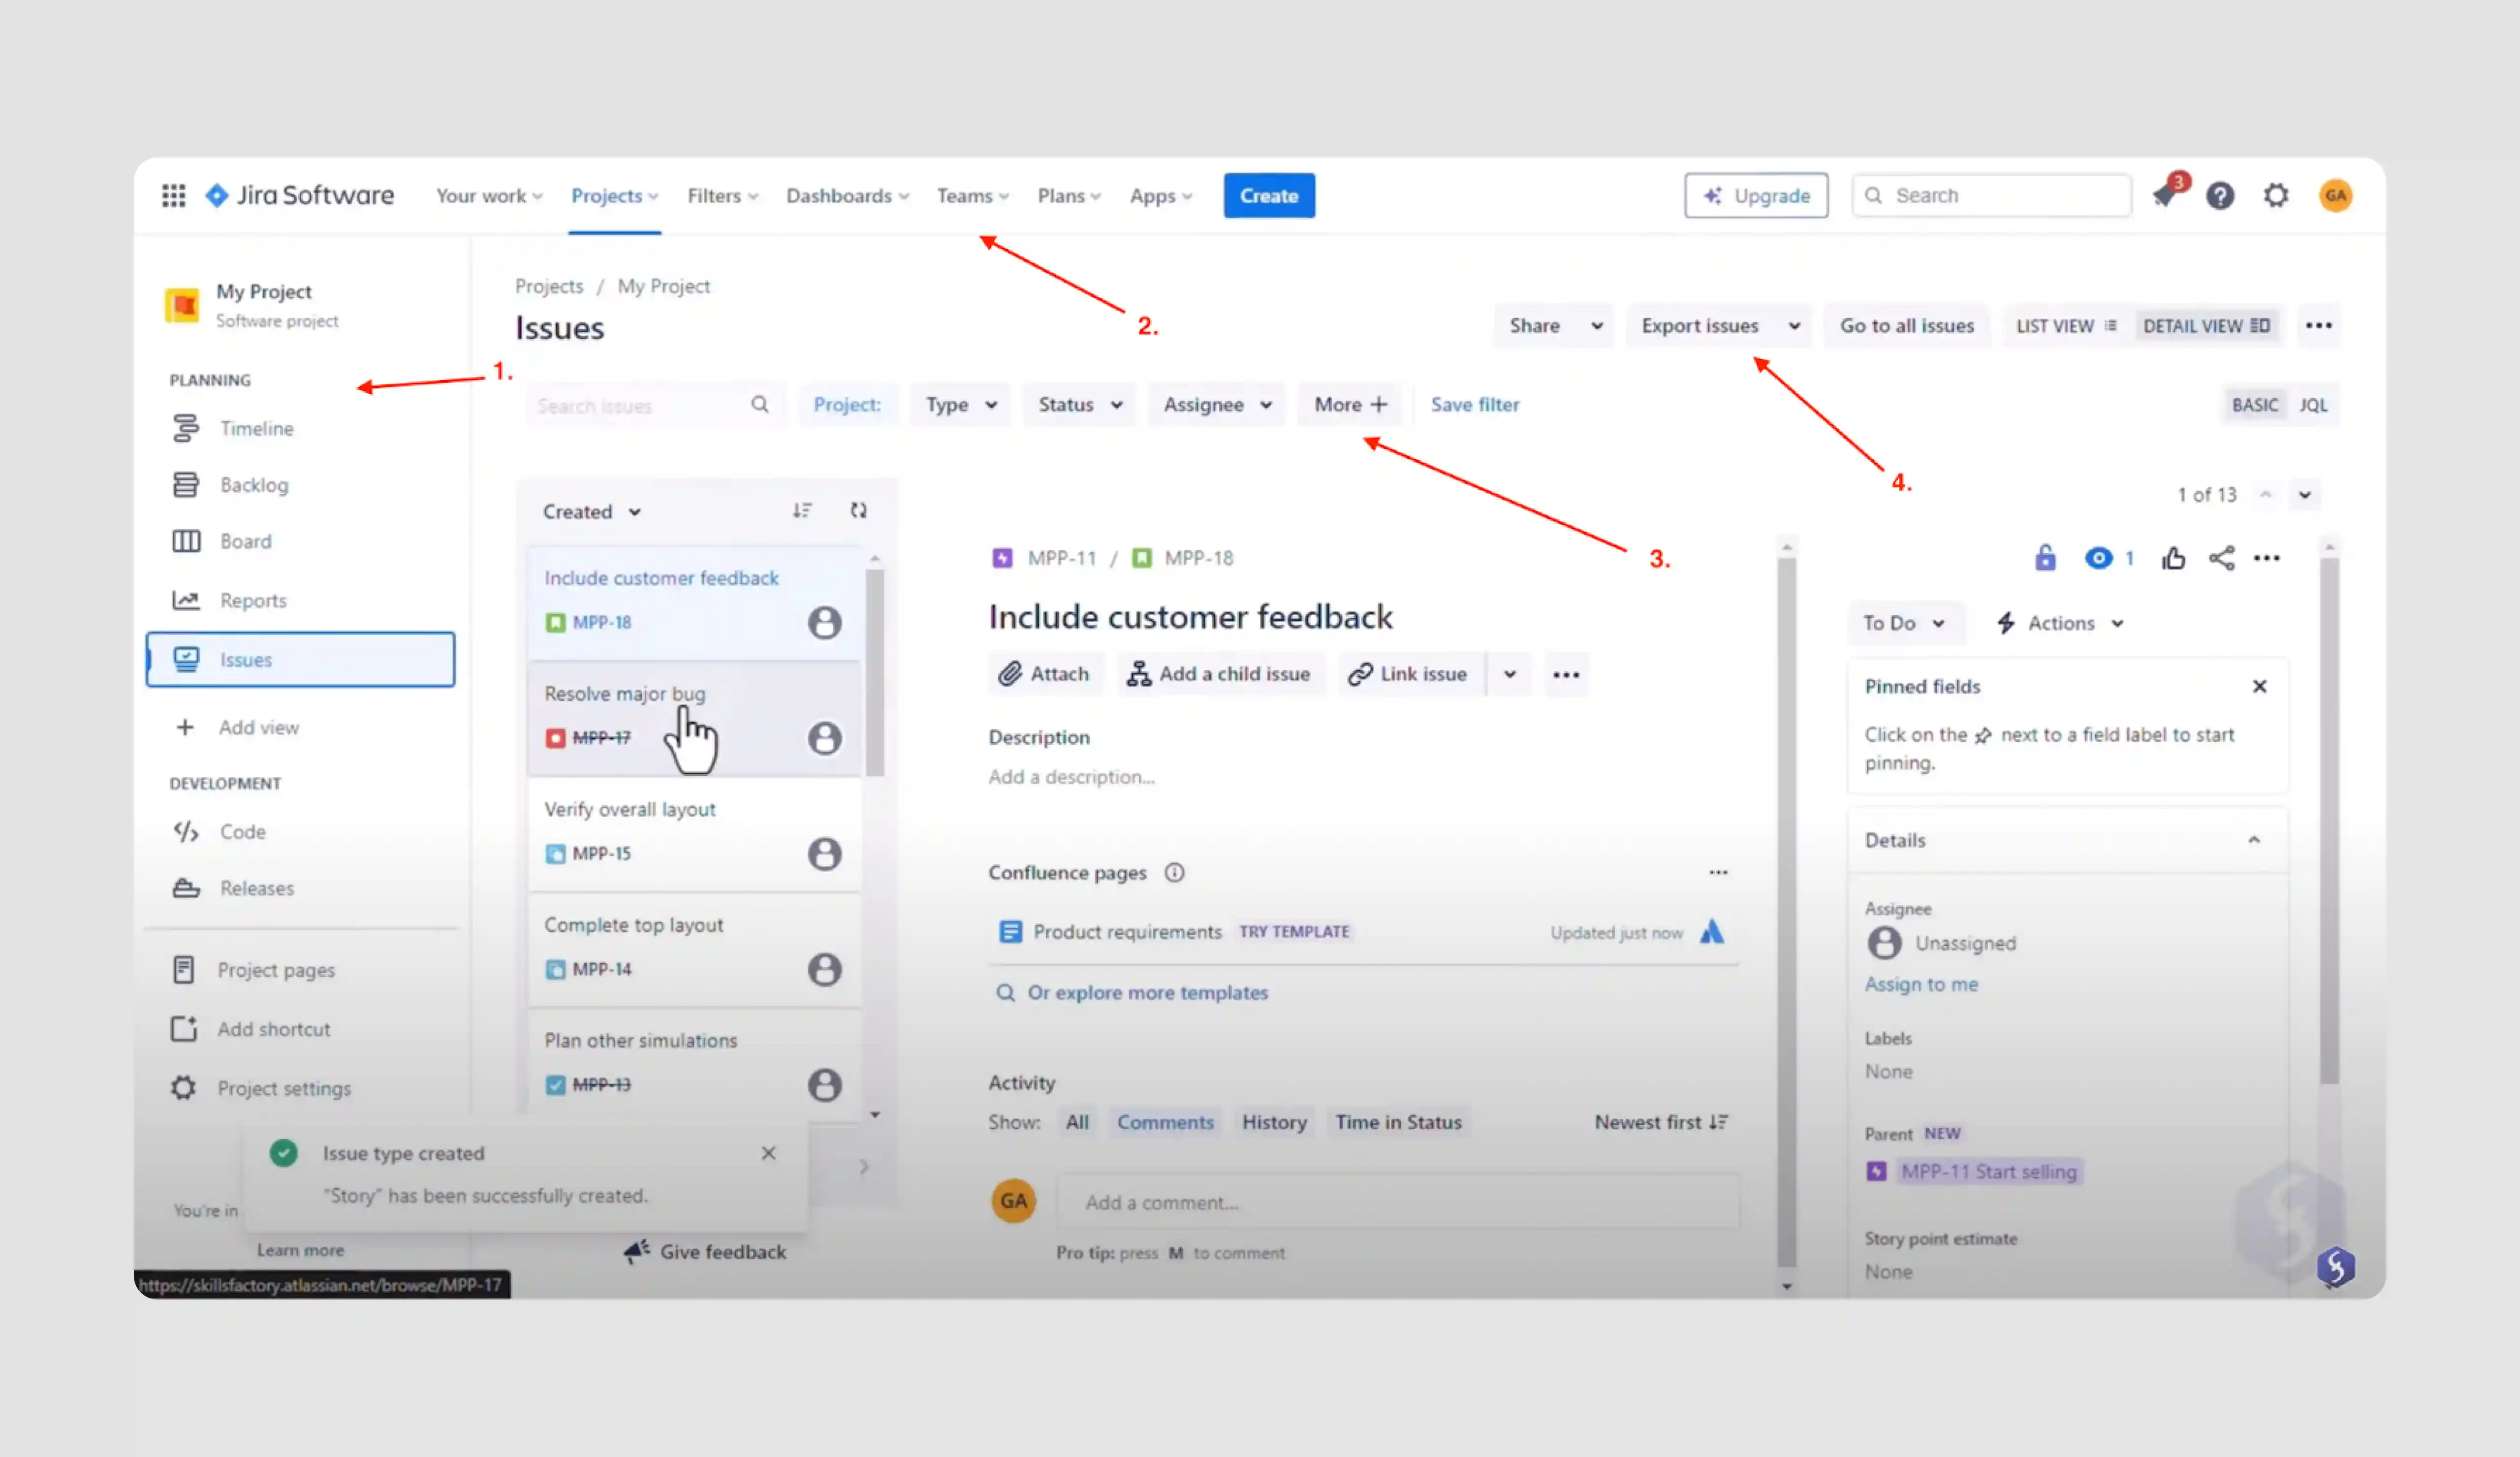The width and height of the screenshot is (2520, 1457).
Task: Click the Create button
Action: click(x=1268, y=195)
